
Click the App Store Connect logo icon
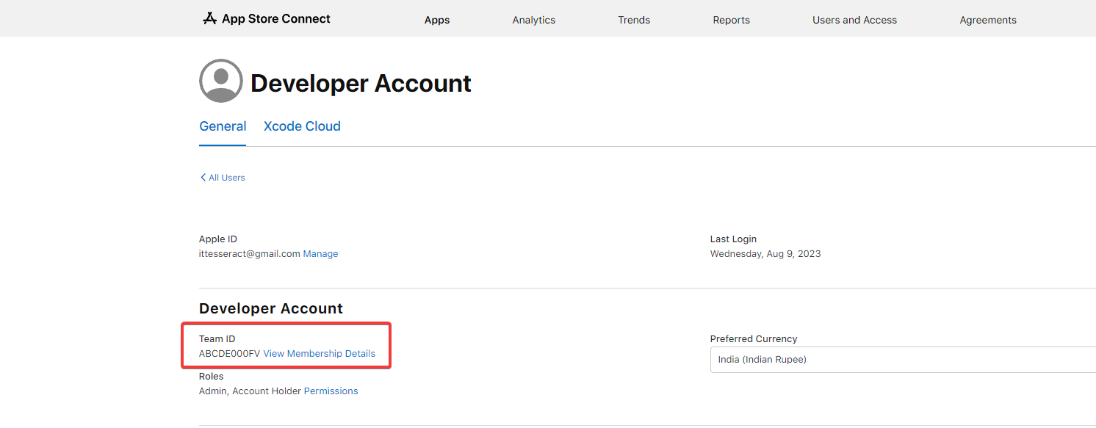coord(210,19)
